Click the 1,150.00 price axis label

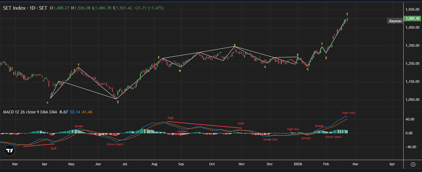pos(413,82)
